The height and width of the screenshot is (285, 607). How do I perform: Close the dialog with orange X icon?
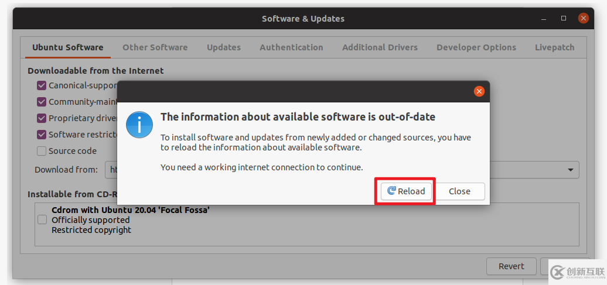(x=479, y=91)
